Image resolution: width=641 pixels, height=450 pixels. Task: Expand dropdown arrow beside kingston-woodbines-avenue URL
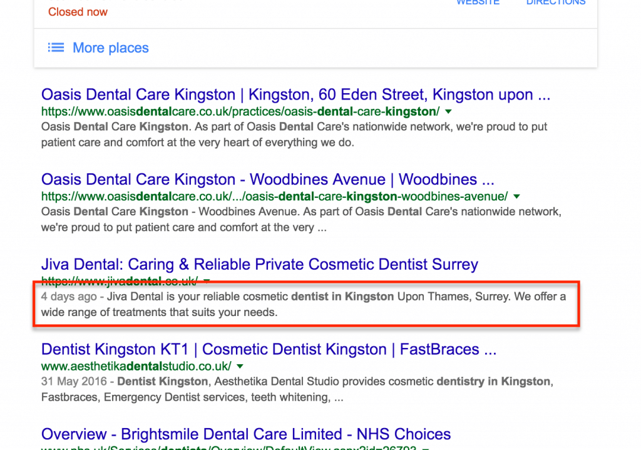(516, 197)
